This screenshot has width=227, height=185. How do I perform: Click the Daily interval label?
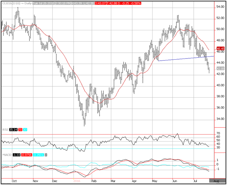pyautogui.click(x=24, y=3)
